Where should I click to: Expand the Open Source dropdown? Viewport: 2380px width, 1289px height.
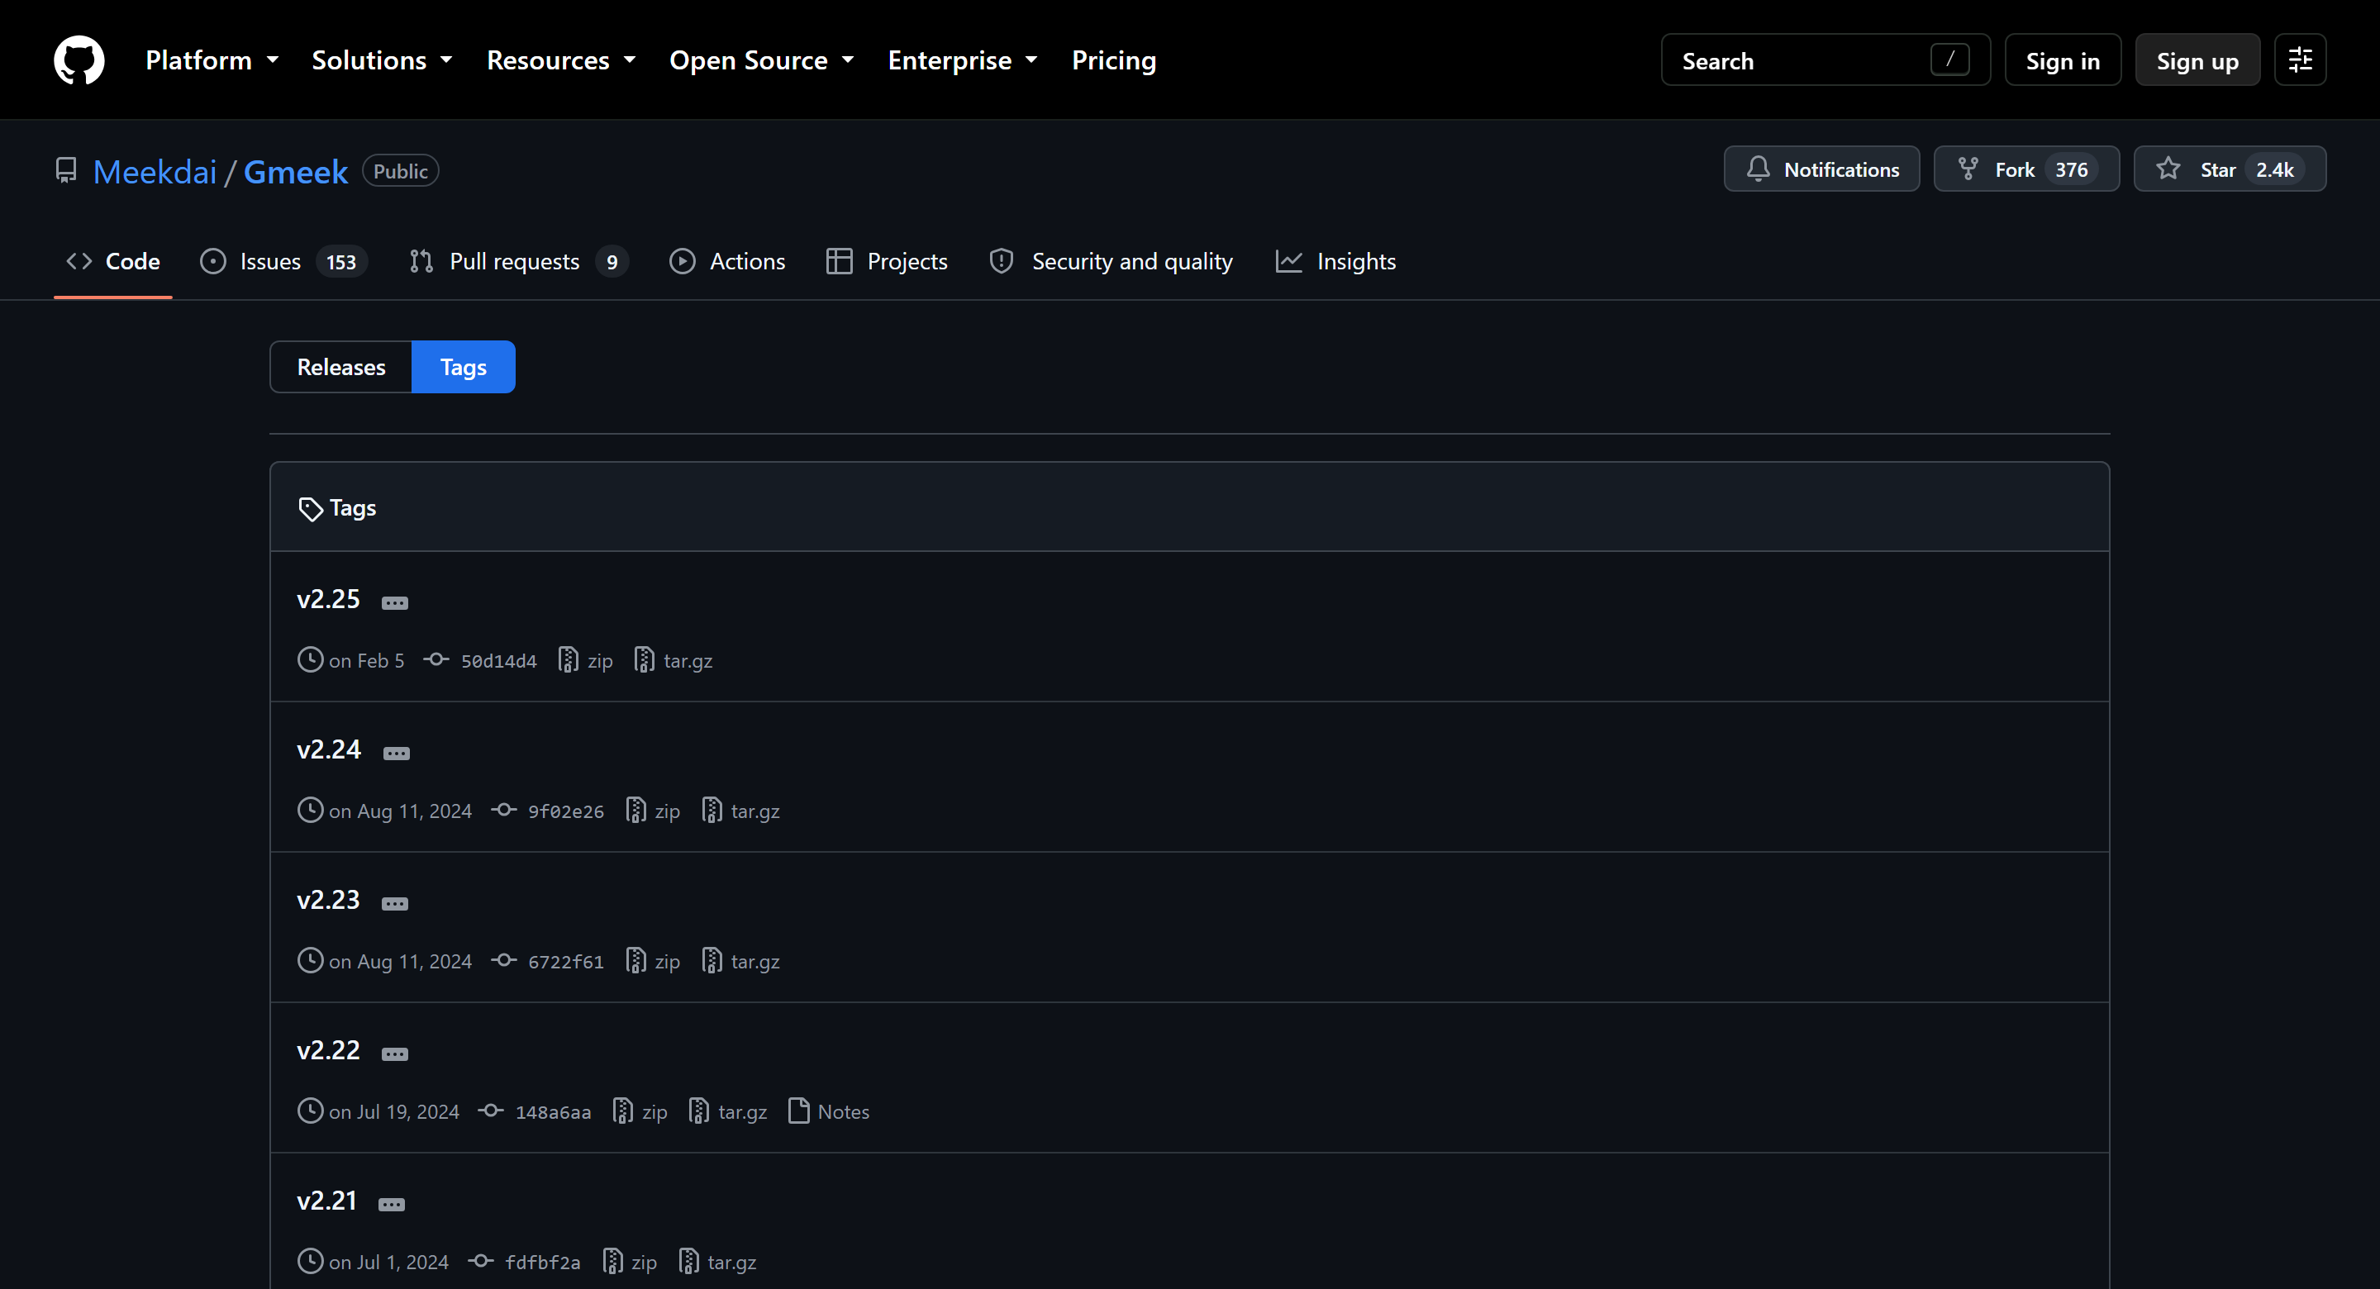coord(761,60)
